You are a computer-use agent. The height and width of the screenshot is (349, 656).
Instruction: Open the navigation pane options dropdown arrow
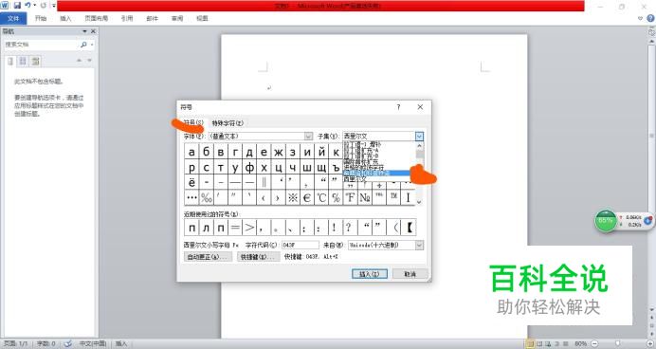84,31
